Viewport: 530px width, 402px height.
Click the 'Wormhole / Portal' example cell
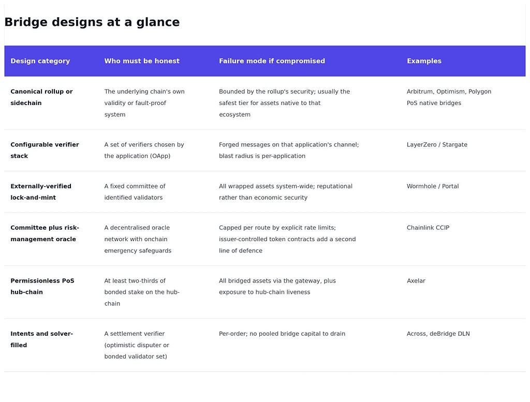(x=433, y=186)
